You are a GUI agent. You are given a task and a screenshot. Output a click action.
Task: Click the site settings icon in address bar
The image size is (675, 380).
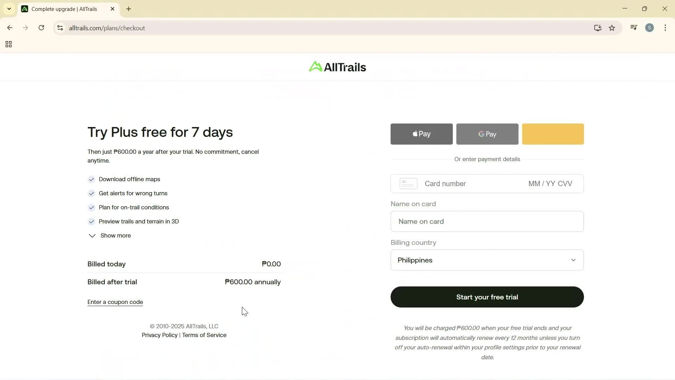click(60, 28)
